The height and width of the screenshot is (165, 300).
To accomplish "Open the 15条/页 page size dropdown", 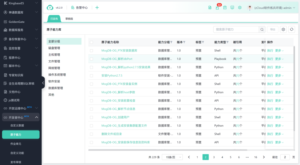I will (x=172, y=157).
